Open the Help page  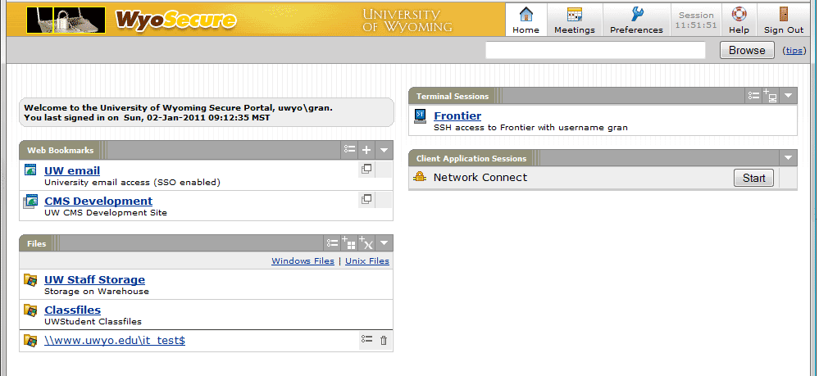[x=739, y=20]
